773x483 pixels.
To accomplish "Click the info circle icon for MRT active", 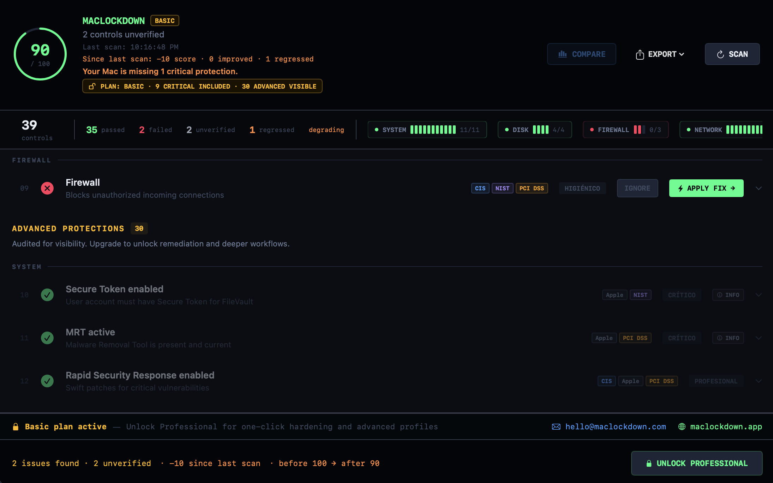I will coord(720,338).
